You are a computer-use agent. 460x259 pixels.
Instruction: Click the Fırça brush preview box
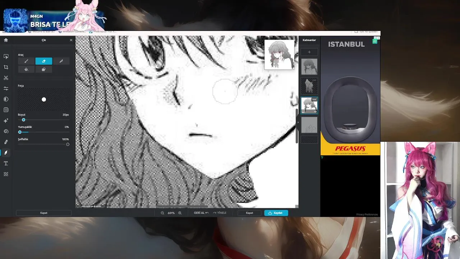coord(43,100)
